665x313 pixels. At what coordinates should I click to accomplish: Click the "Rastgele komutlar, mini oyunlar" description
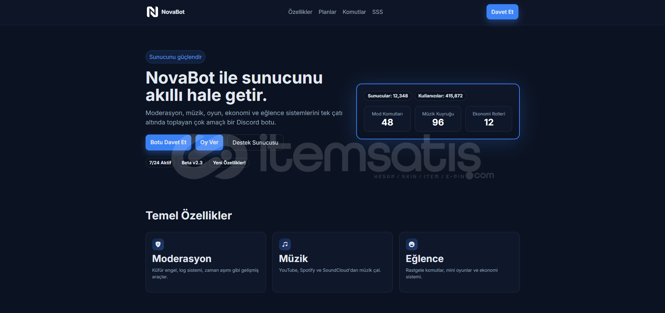[x=452, y=273]
